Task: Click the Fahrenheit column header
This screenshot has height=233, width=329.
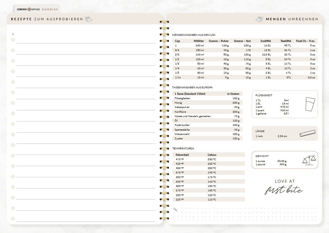Action: 182,155
